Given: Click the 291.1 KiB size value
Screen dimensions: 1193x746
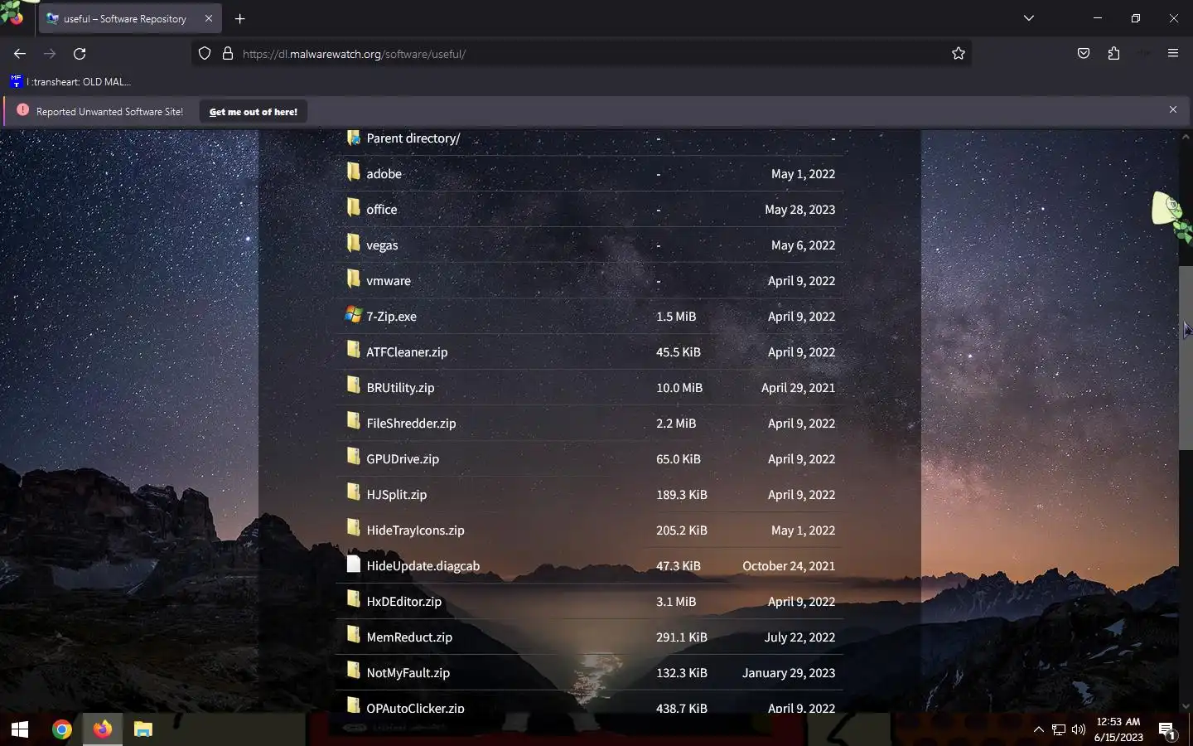Looking at the screenshot, I should (682, 637).
